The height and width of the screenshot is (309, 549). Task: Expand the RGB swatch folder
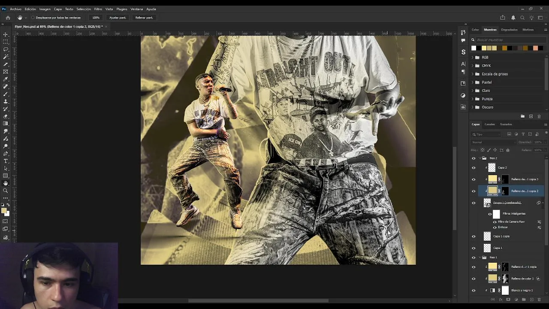tap(473, 58)
